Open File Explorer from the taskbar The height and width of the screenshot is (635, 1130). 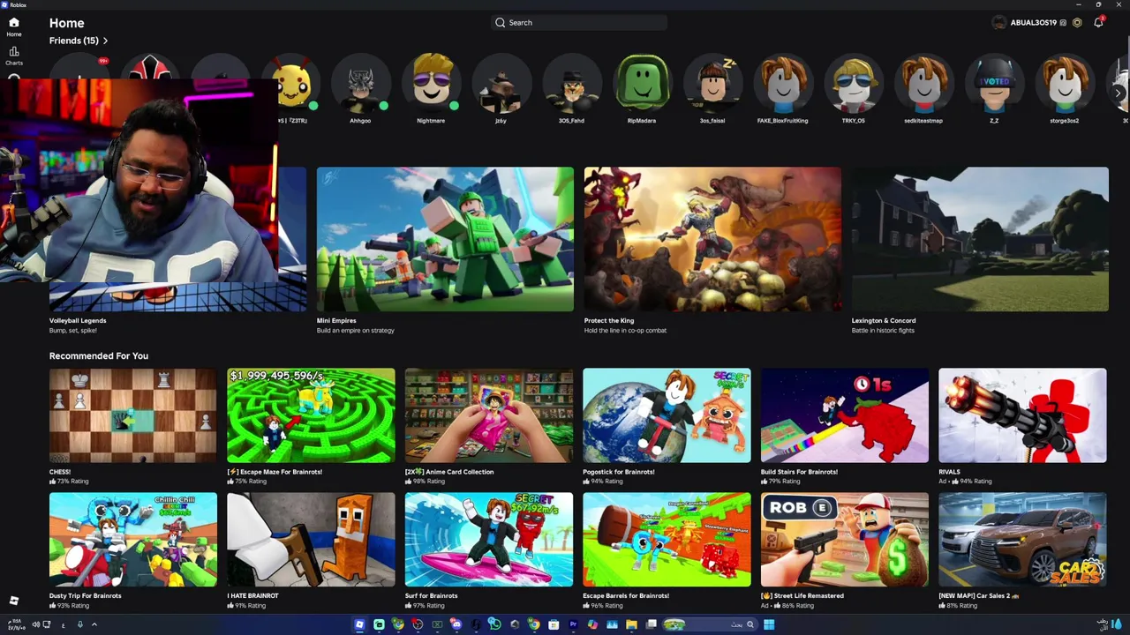(631, 624)
